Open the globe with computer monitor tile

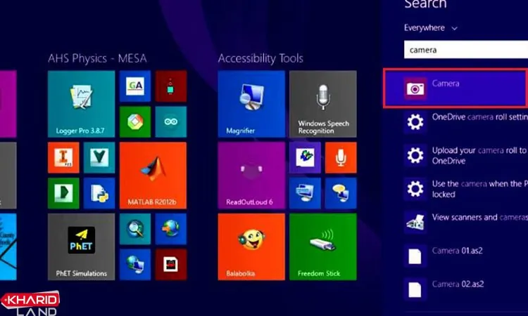coord(135,265)
